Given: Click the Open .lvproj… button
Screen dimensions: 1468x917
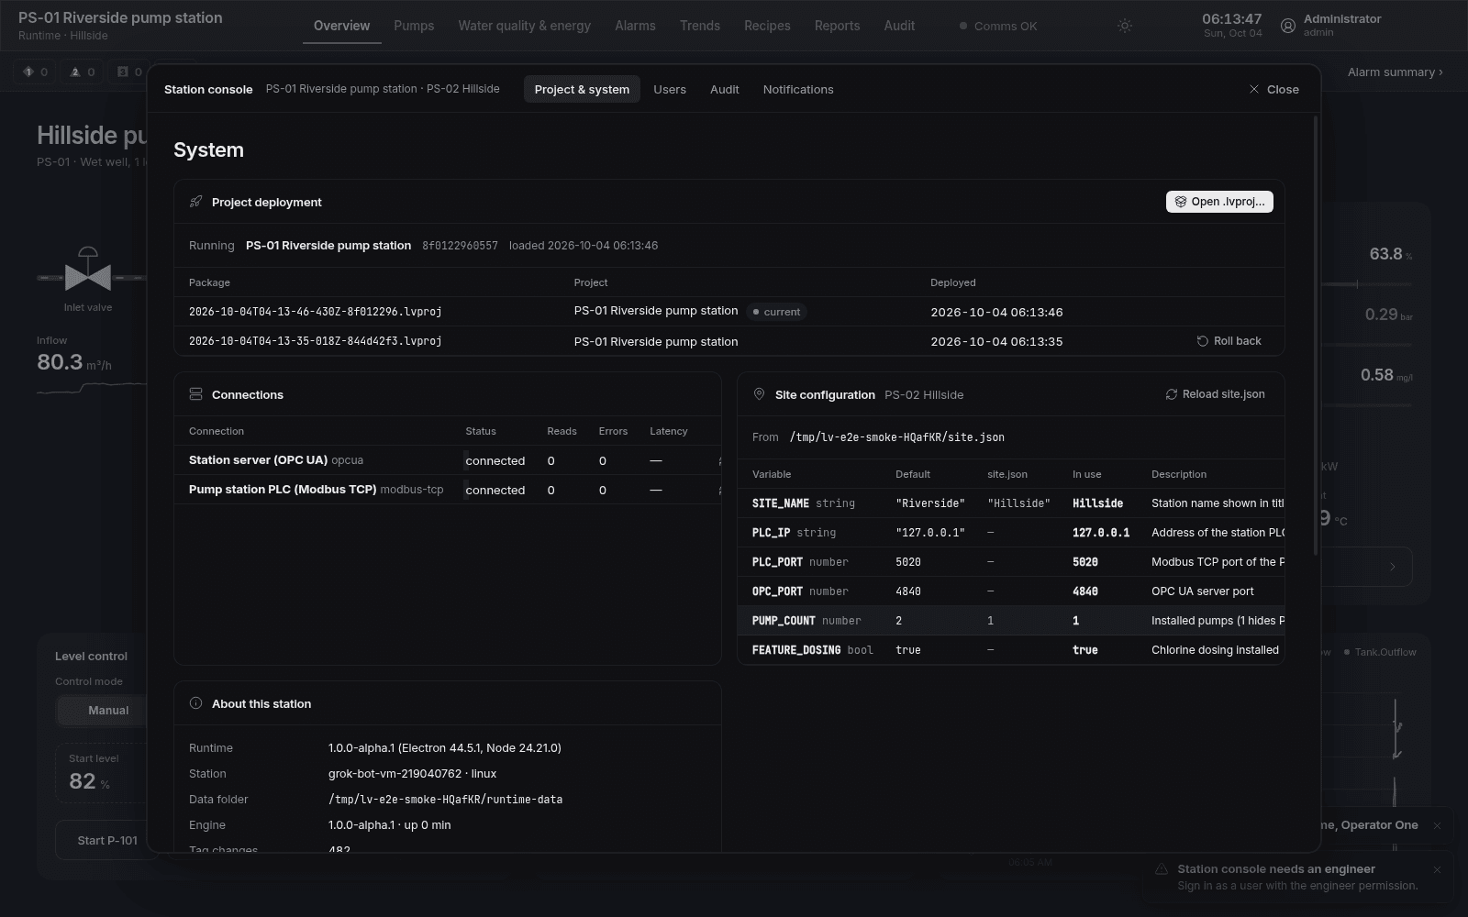Looking at the screenshot, I should (x=1219, y=202).
